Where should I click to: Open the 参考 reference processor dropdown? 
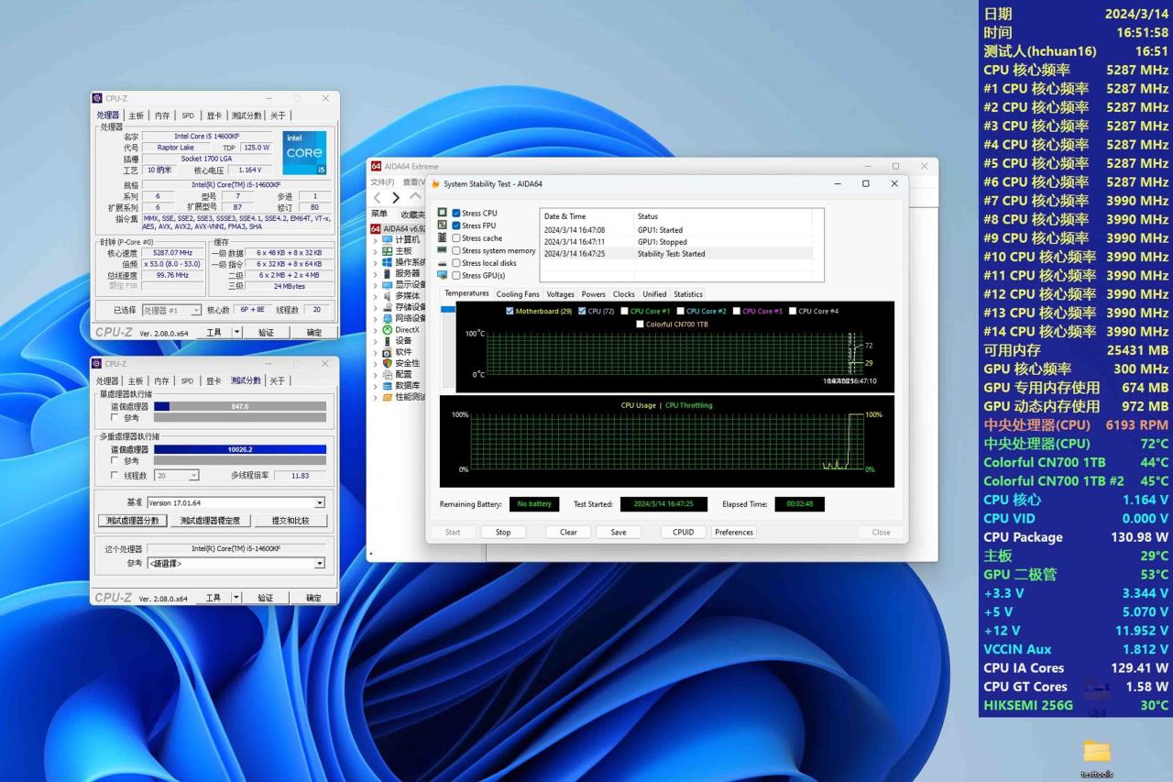click(319, 564)
